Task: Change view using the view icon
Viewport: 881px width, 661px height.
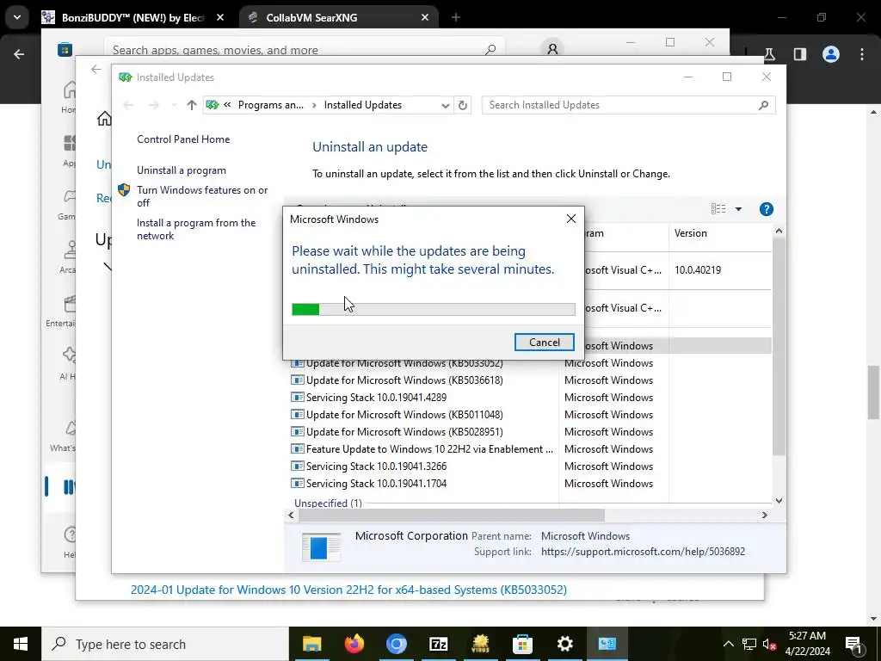Action: click(718, 209)
